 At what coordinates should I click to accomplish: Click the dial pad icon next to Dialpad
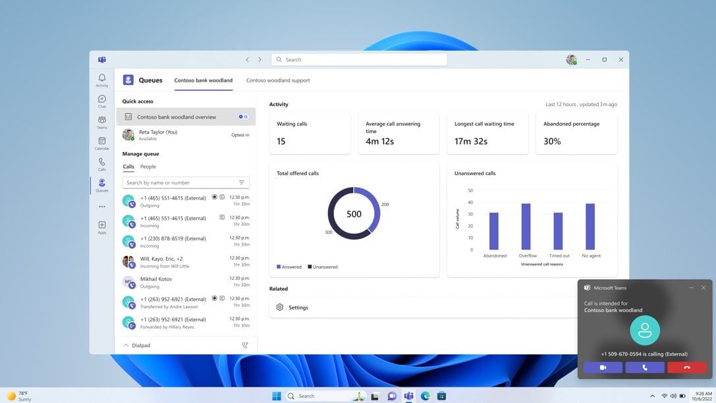pyautogui.click(x=244, y=344)
